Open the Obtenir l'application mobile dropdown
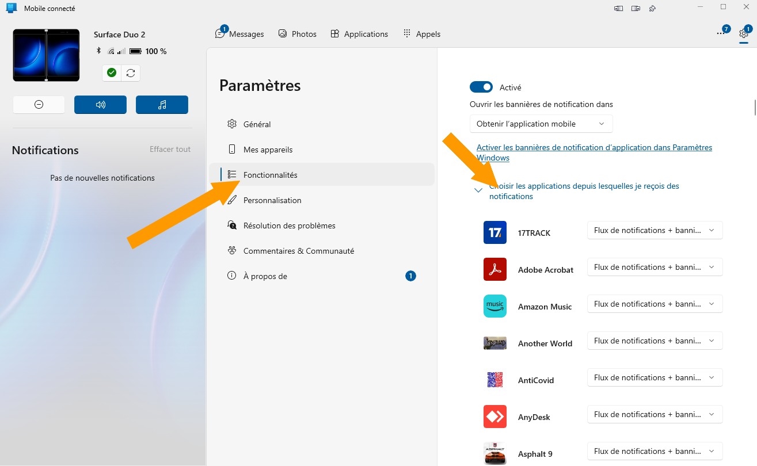757x466 pixels. (x=541, y=124)
